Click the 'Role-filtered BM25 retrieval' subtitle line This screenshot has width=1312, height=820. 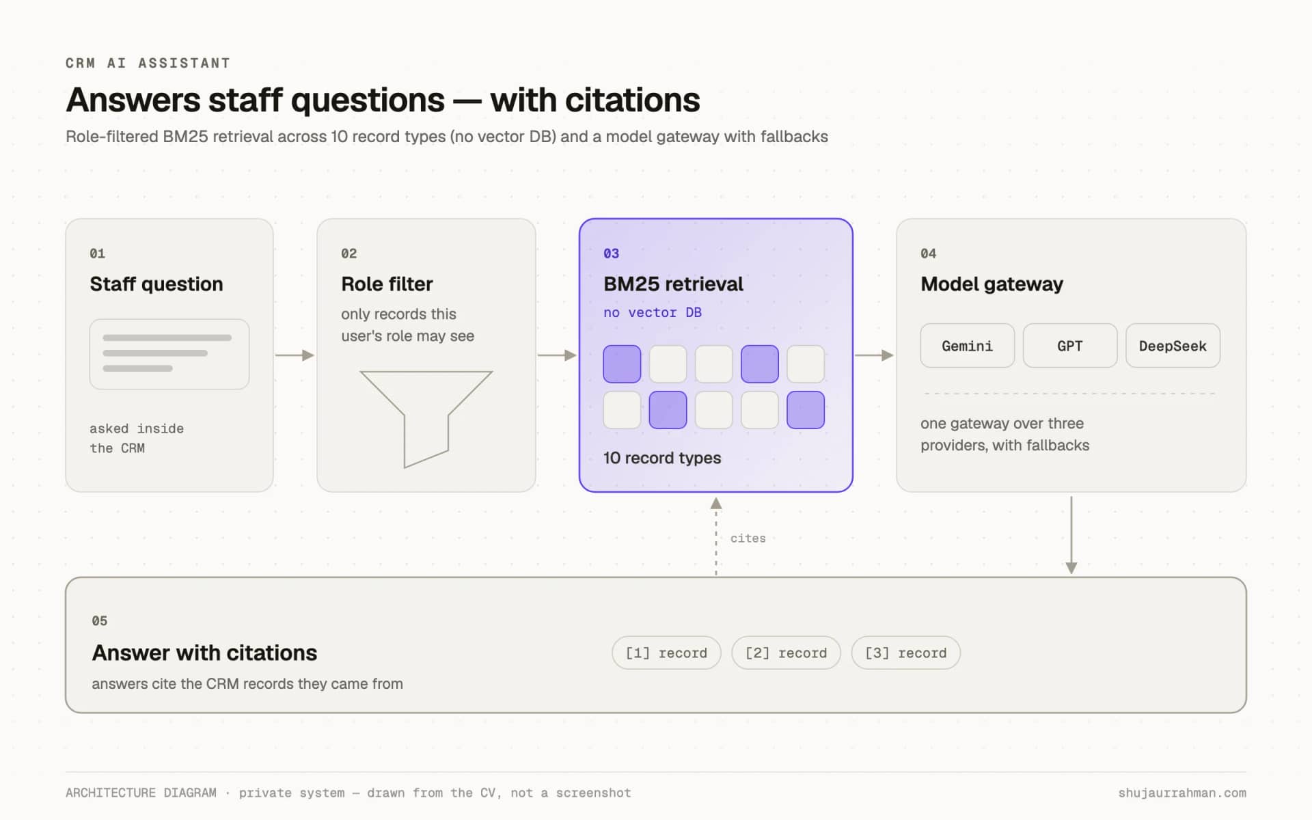pos(447,137)
